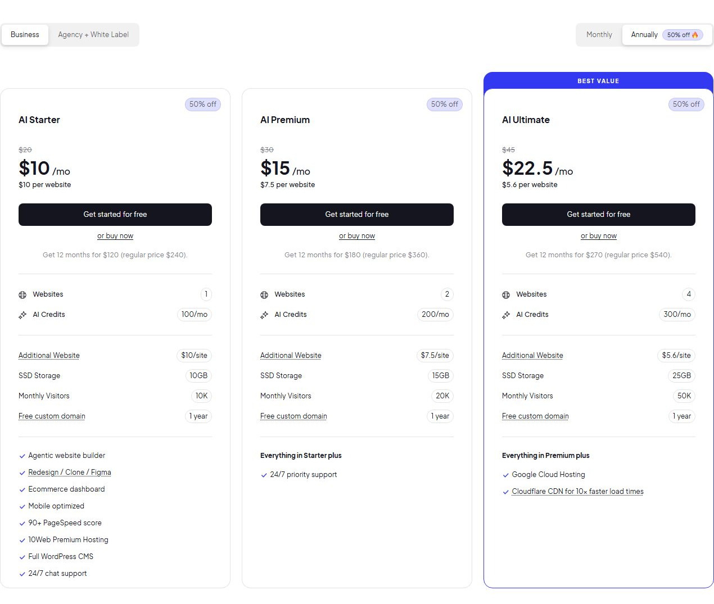714x604 pixels.
Task: Open Additional Website info in AI Starter
Action: click(49, 356)
